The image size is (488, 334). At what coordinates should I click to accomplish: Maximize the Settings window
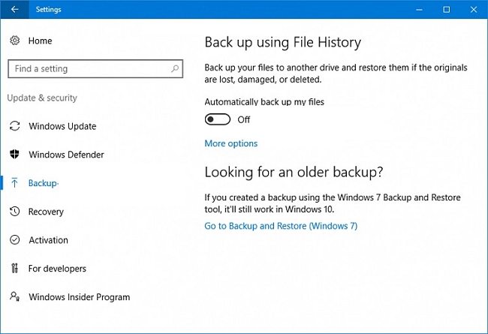coord(446,9)
